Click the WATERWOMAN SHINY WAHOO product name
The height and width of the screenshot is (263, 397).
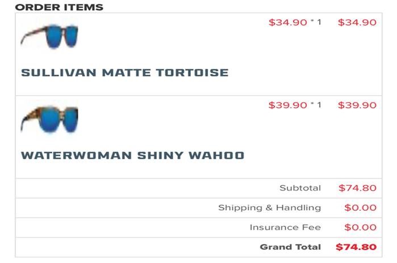click(x=133, y=155)
